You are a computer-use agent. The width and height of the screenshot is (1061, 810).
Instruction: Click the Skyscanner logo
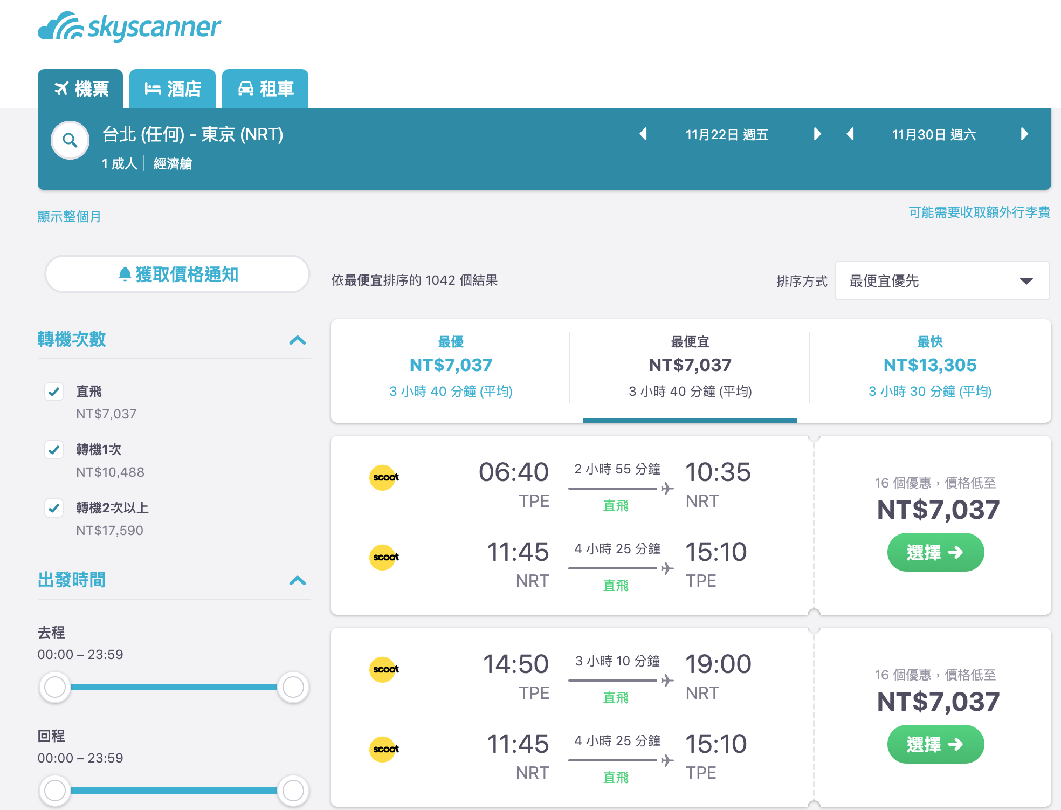[x=129, y=26]
